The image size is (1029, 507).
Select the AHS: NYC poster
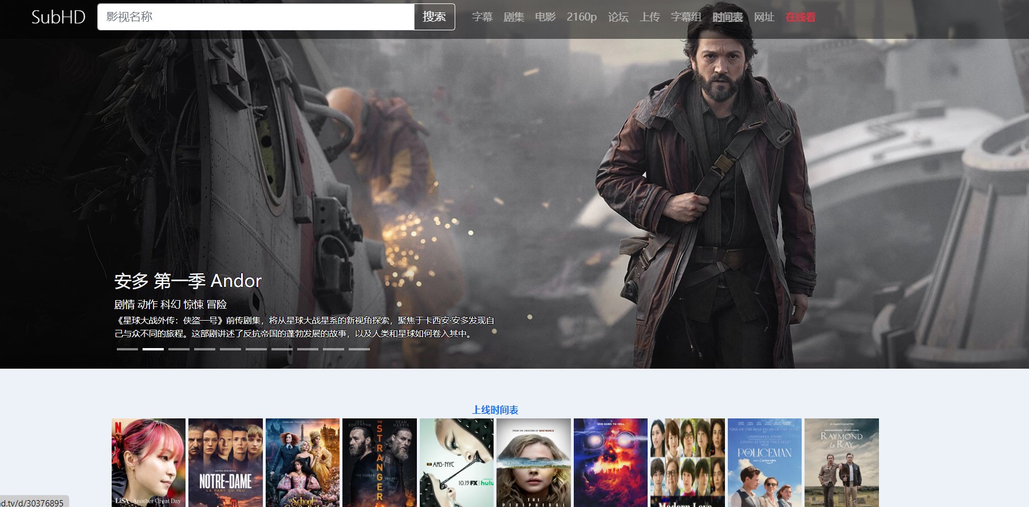tap(456, 462)
